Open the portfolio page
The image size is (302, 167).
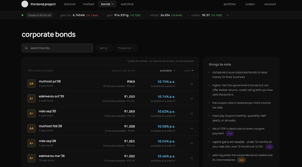230,4
